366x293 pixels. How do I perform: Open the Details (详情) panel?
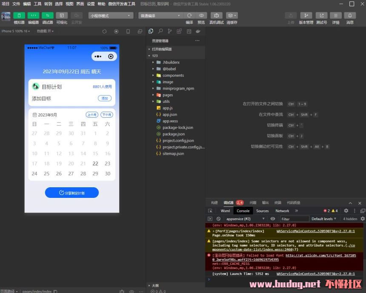(336, 15)
